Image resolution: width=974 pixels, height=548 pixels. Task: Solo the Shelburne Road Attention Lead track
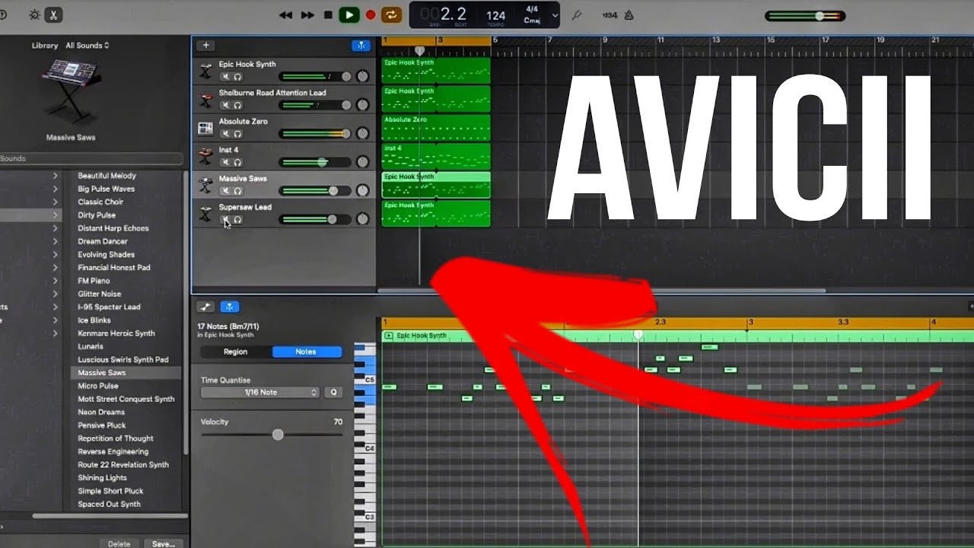(237, 105)
